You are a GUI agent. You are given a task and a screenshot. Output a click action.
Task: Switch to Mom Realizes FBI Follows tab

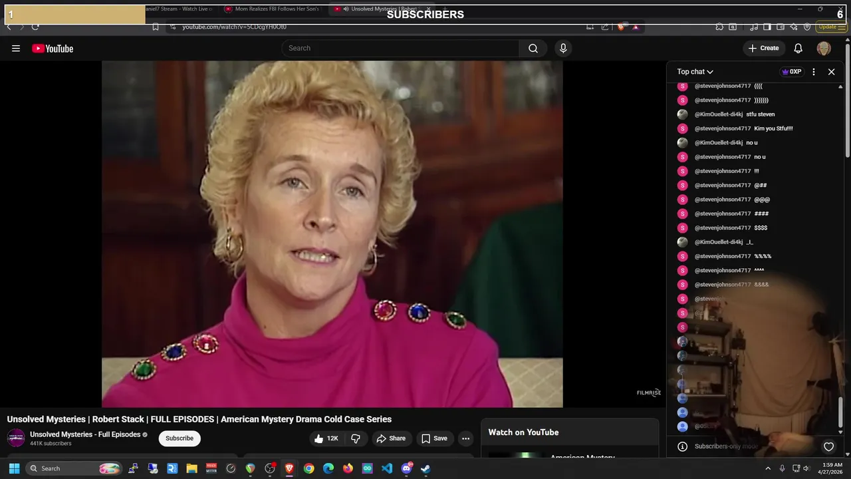click(x=273, y=9)
